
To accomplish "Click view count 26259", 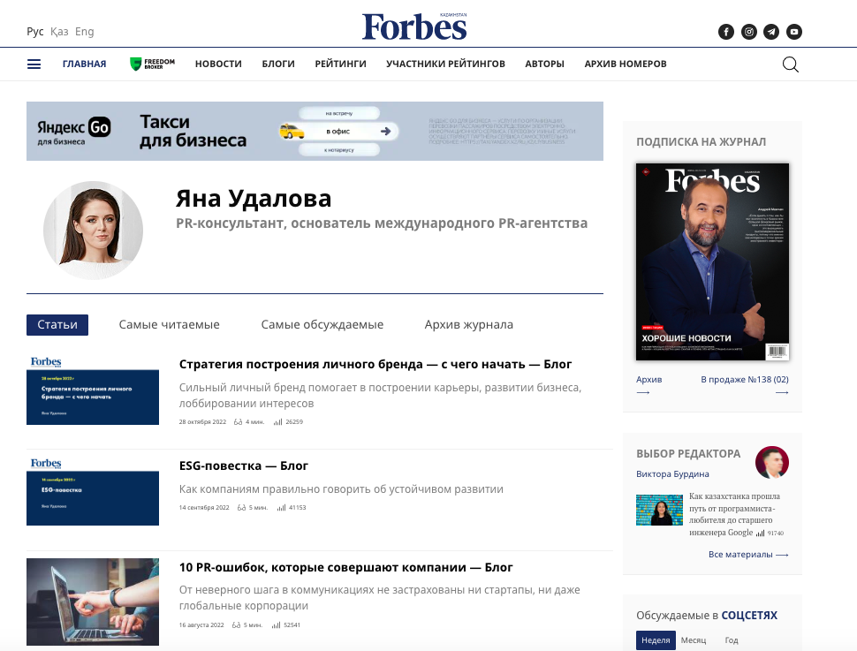I will [294, 422].
